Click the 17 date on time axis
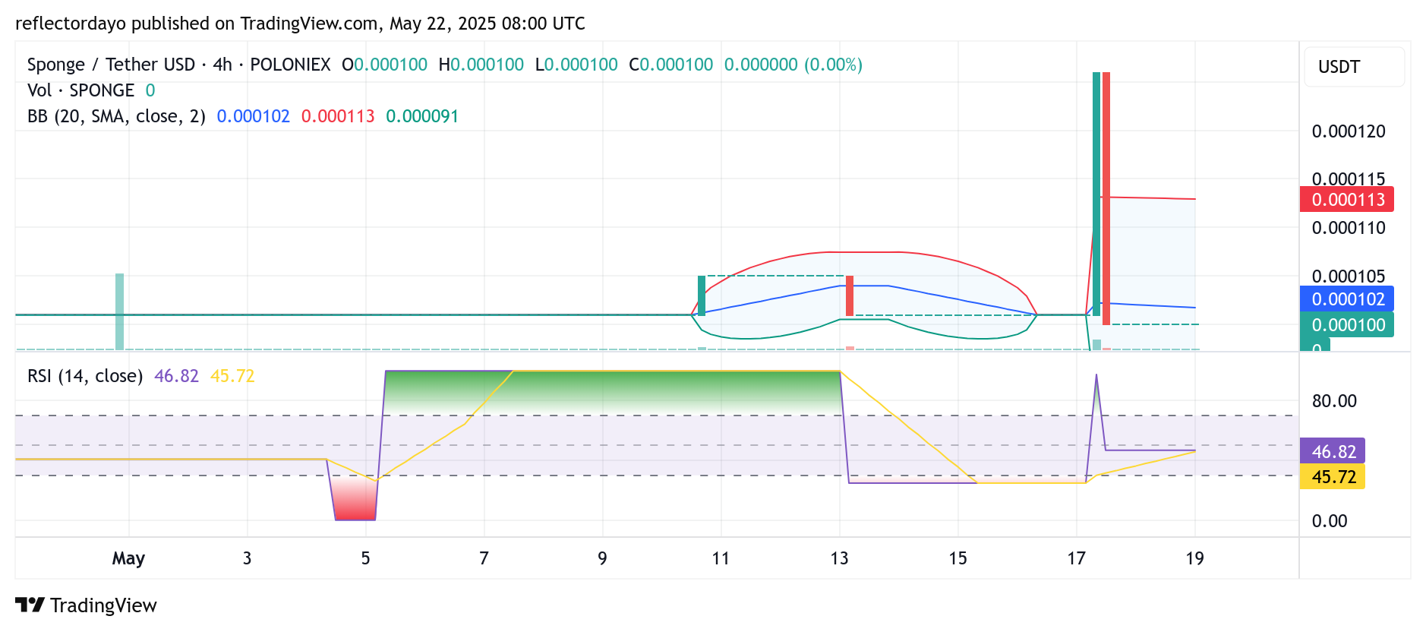The image size is (1426, 632). click(x=1076, y=558)
